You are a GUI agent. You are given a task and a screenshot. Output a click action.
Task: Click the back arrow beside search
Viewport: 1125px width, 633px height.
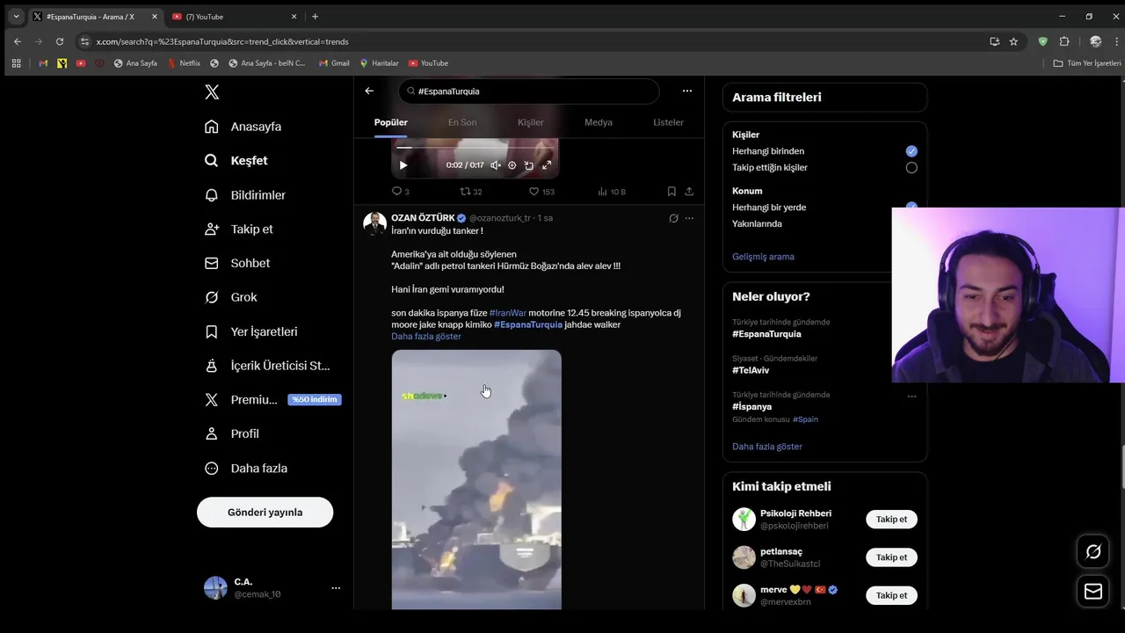(x=369, y=91)
